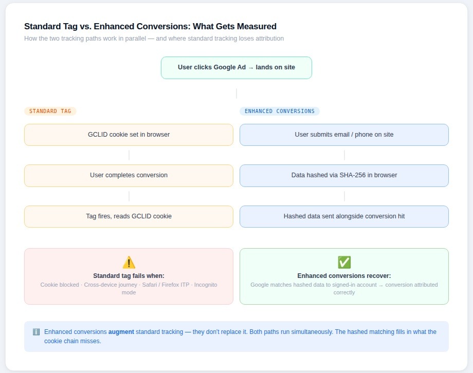
Task: Click the yellow warning triangle icon
Action: click(x=129, y=263)
